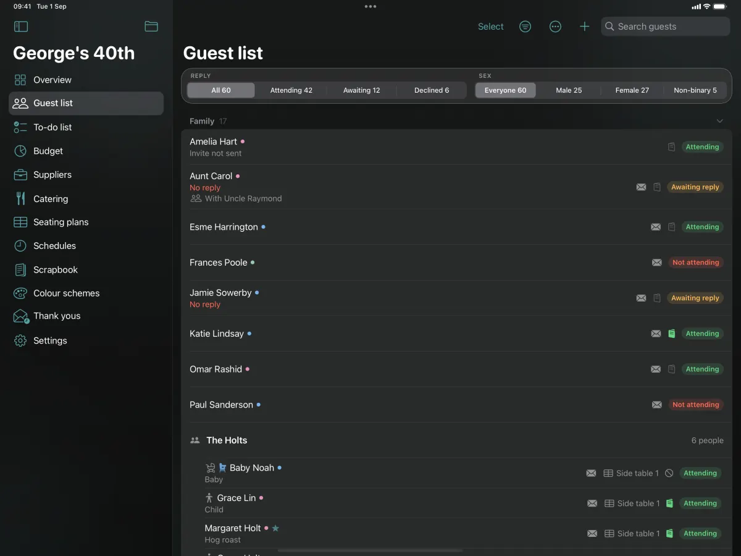Click Paul Sanderson's envelope icon
Image resolution: width=741 pixels, height=556 pixels.
(657, 405)
